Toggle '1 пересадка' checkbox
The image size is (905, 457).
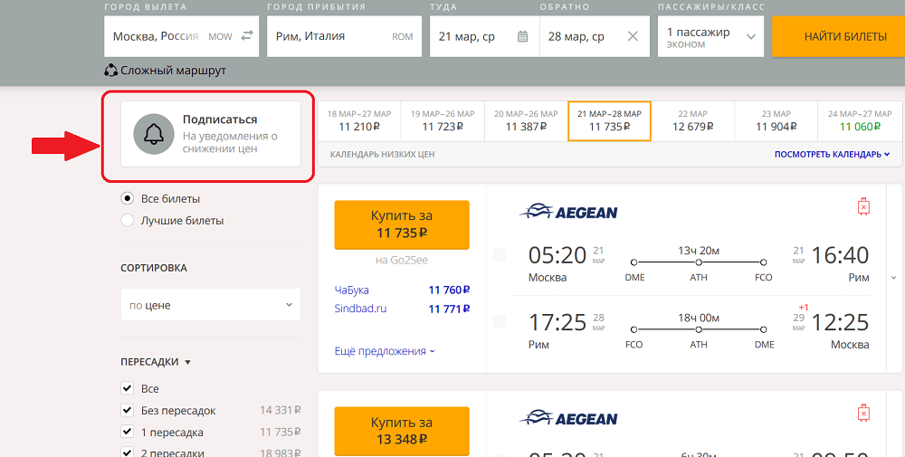pyautogui.click(x=127, y=432)
